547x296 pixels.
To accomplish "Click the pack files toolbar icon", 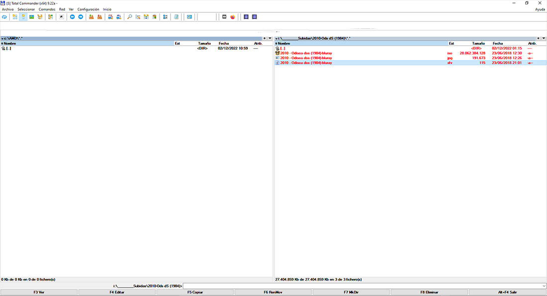I will click(x=91, y=17).
